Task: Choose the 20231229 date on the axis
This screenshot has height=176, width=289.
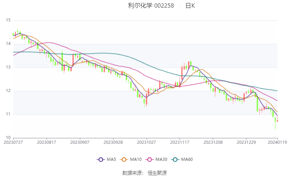Action: click(x=246, y=142)
